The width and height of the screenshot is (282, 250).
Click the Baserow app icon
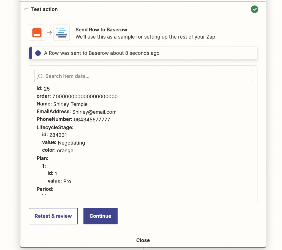pos(62,33)
